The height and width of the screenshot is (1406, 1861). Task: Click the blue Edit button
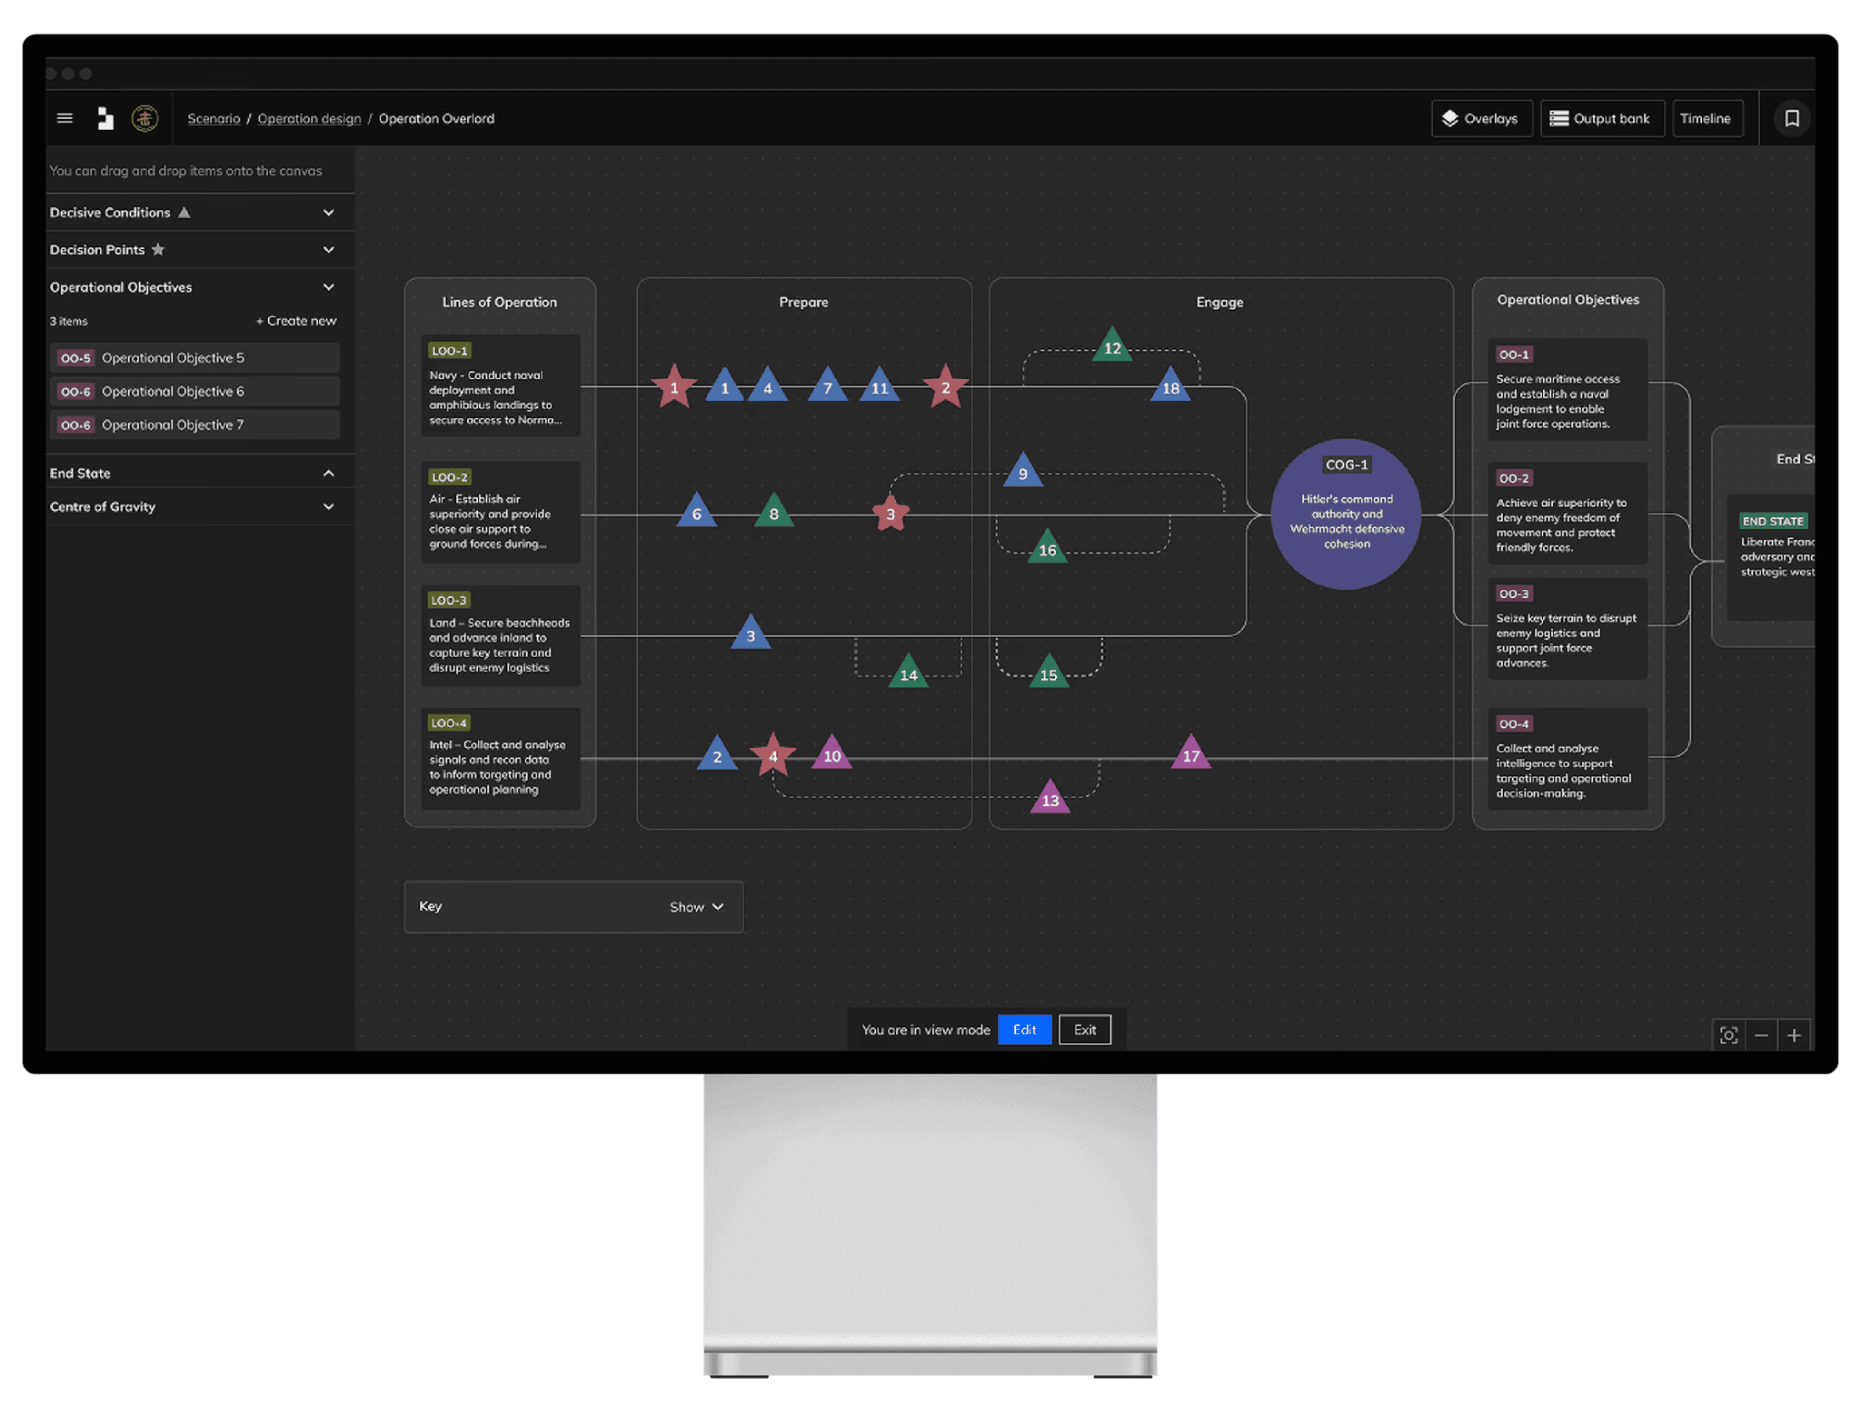1024,1030
